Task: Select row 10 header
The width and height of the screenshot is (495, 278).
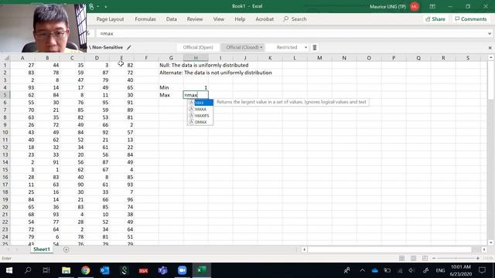Action: [5, 132]
